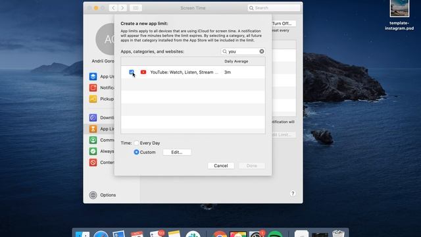Select the YouTube: Watch, Listen, Stream row title

pyautogui.click(x=184, y=72)
